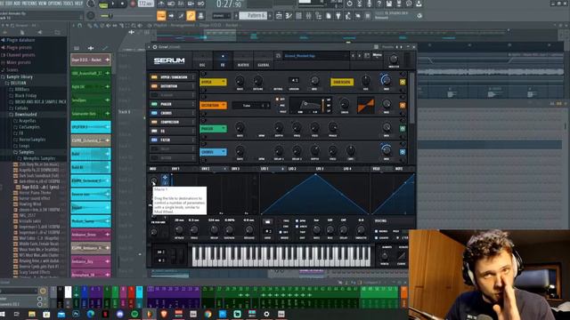The image size is (570, 320).
Task: Click Serum's save preset disk icon
Action: pyautogui.click(x=278, y=56)
